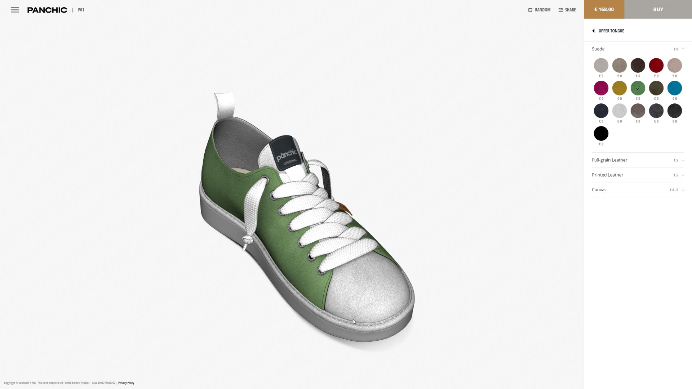
Task: Go back using Upper Tongue arrow
Action: pyautogui.click(x=593, y=31)
